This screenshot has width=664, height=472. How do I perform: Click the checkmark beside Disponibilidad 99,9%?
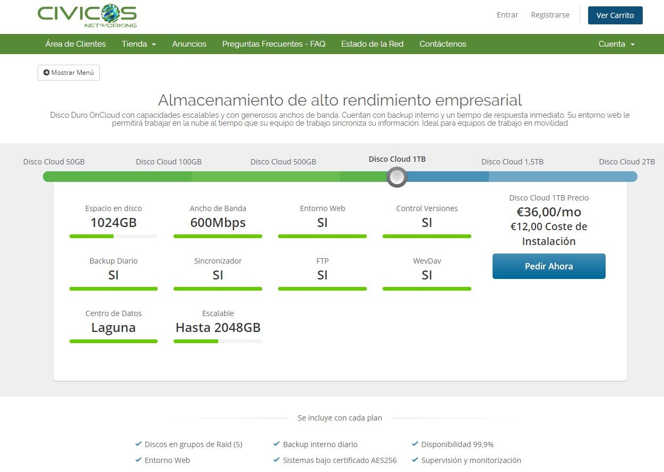click(x=415, y=444)
